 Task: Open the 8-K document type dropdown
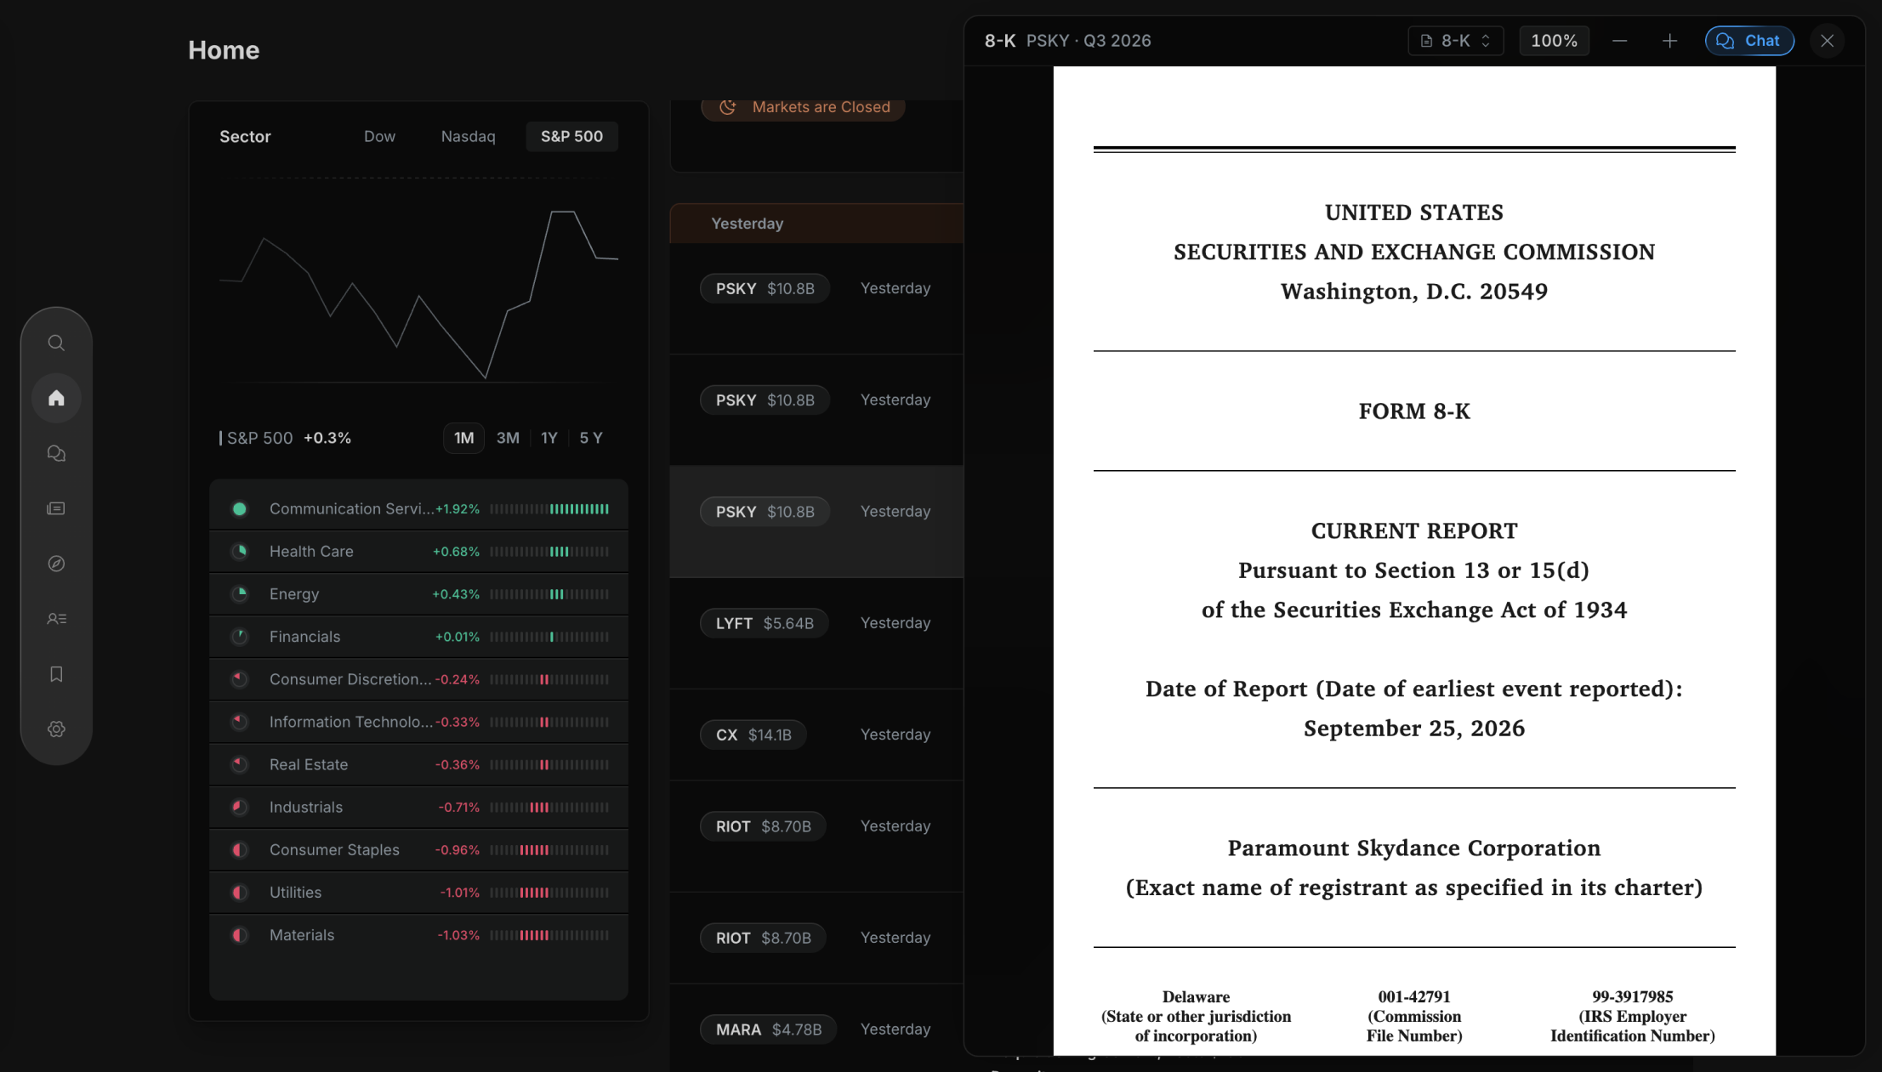click(x=1456, y=41)
